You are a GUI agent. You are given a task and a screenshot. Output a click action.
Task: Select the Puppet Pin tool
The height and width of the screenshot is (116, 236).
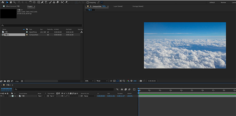[66, 2]
